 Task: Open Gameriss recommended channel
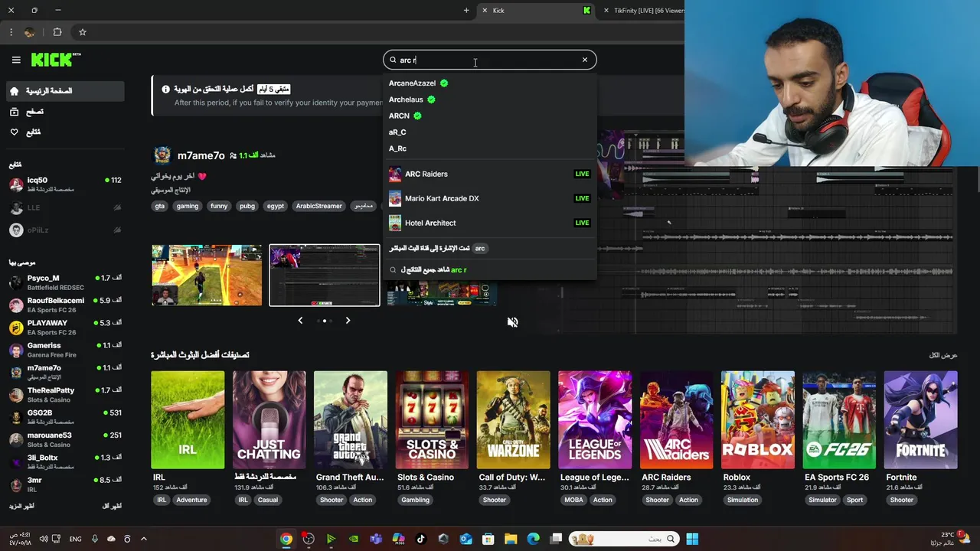65,350
